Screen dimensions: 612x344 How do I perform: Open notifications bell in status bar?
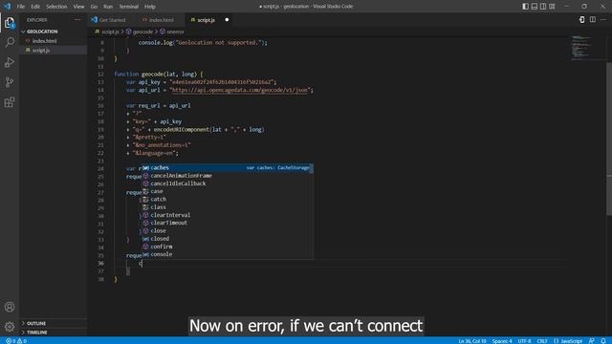(x=603, y=341)
